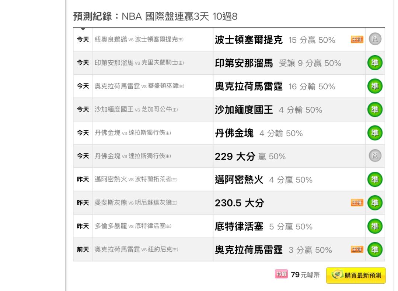Image resolution: width=398 pixels, height=291 pixels.
Task: Click the gray pending icon for Boston Celtics pick
Action: coord(375,39)
